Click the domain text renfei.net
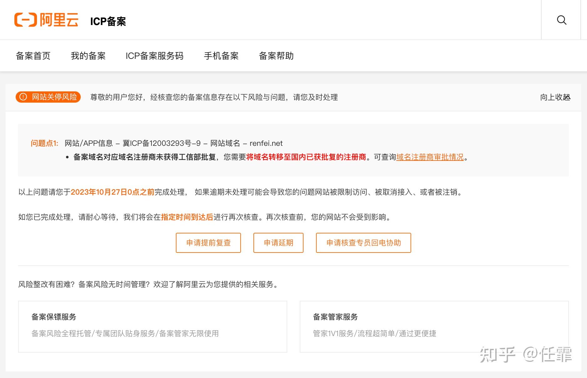Image resolution: width=587 pixels, height=378 pixels. pos(266,143)
